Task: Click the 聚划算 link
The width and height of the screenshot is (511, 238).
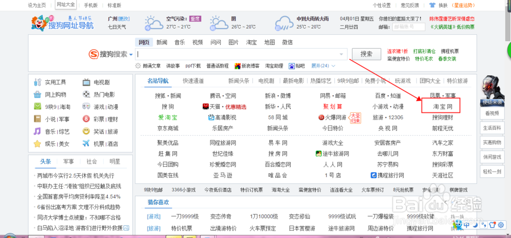Action: click(x=333, y=106)
